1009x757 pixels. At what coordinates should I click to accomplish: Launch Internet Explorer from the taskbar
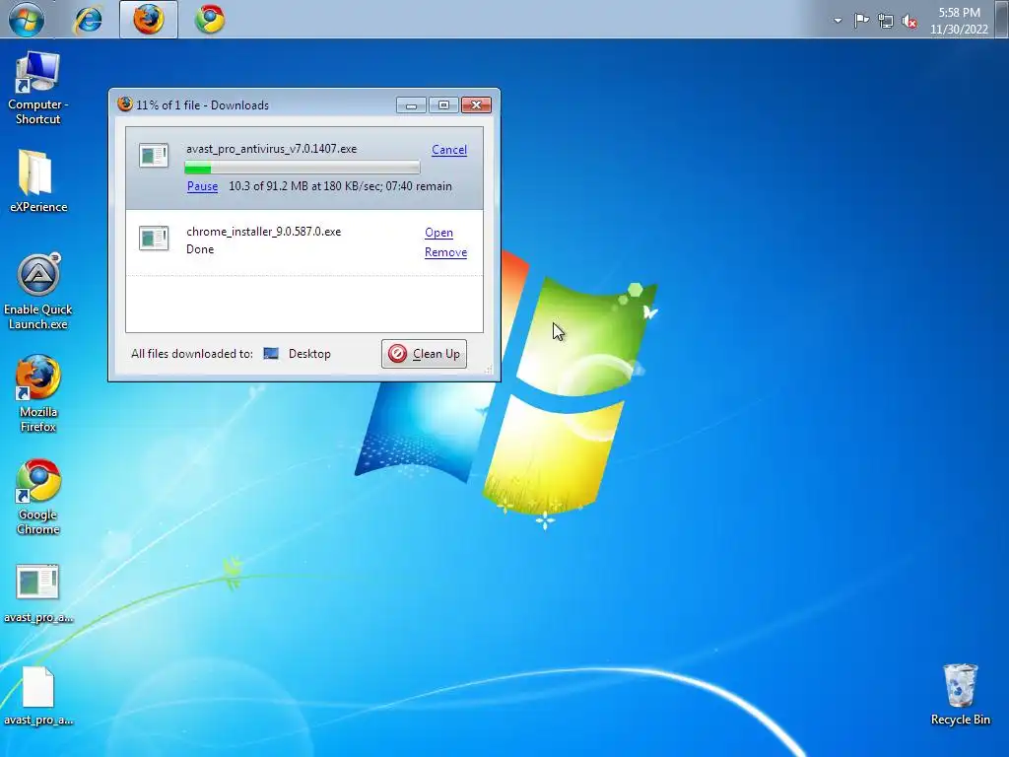[x=88, y=20]
